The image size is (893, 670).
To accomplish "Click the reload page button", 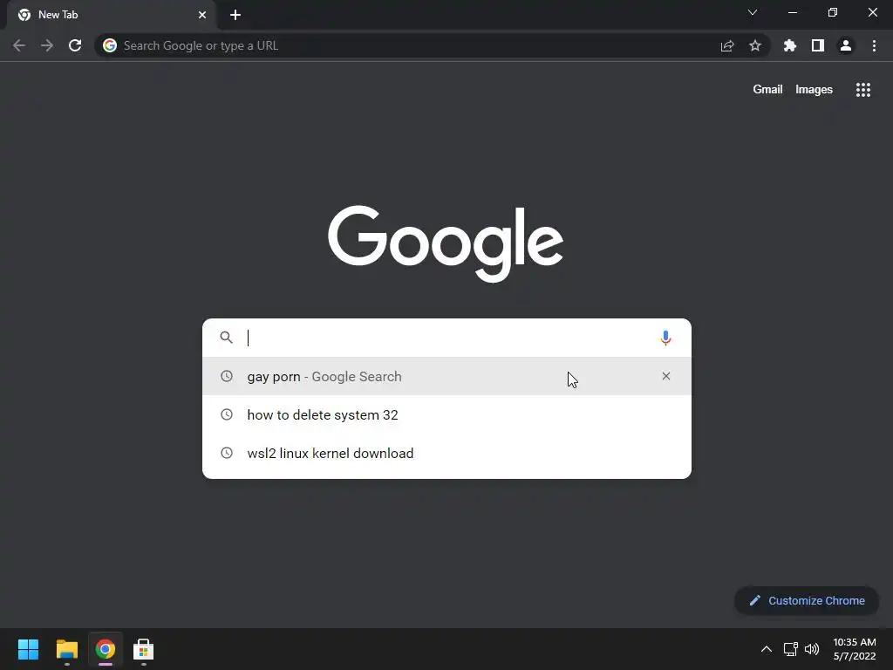I will point(75,45).
